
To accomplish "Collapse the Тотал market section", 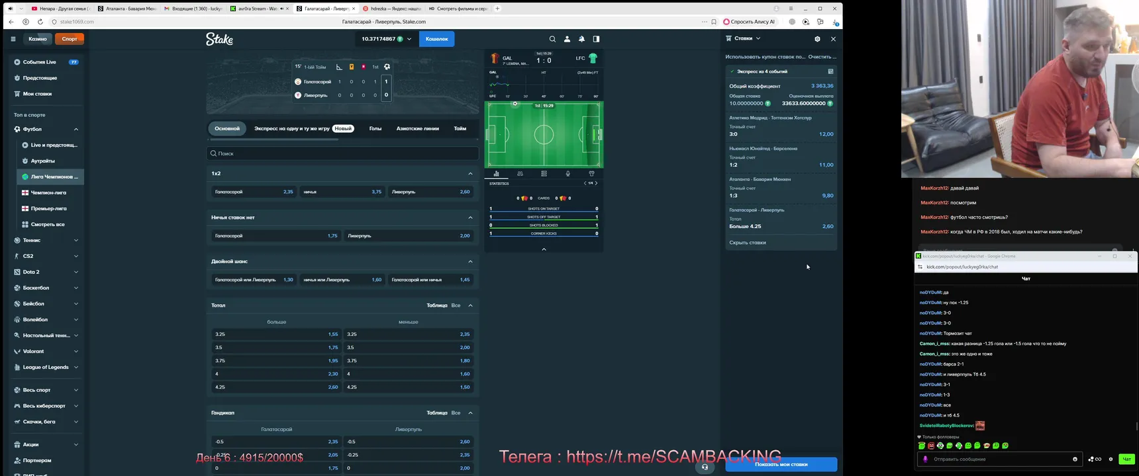I will 470,305.
